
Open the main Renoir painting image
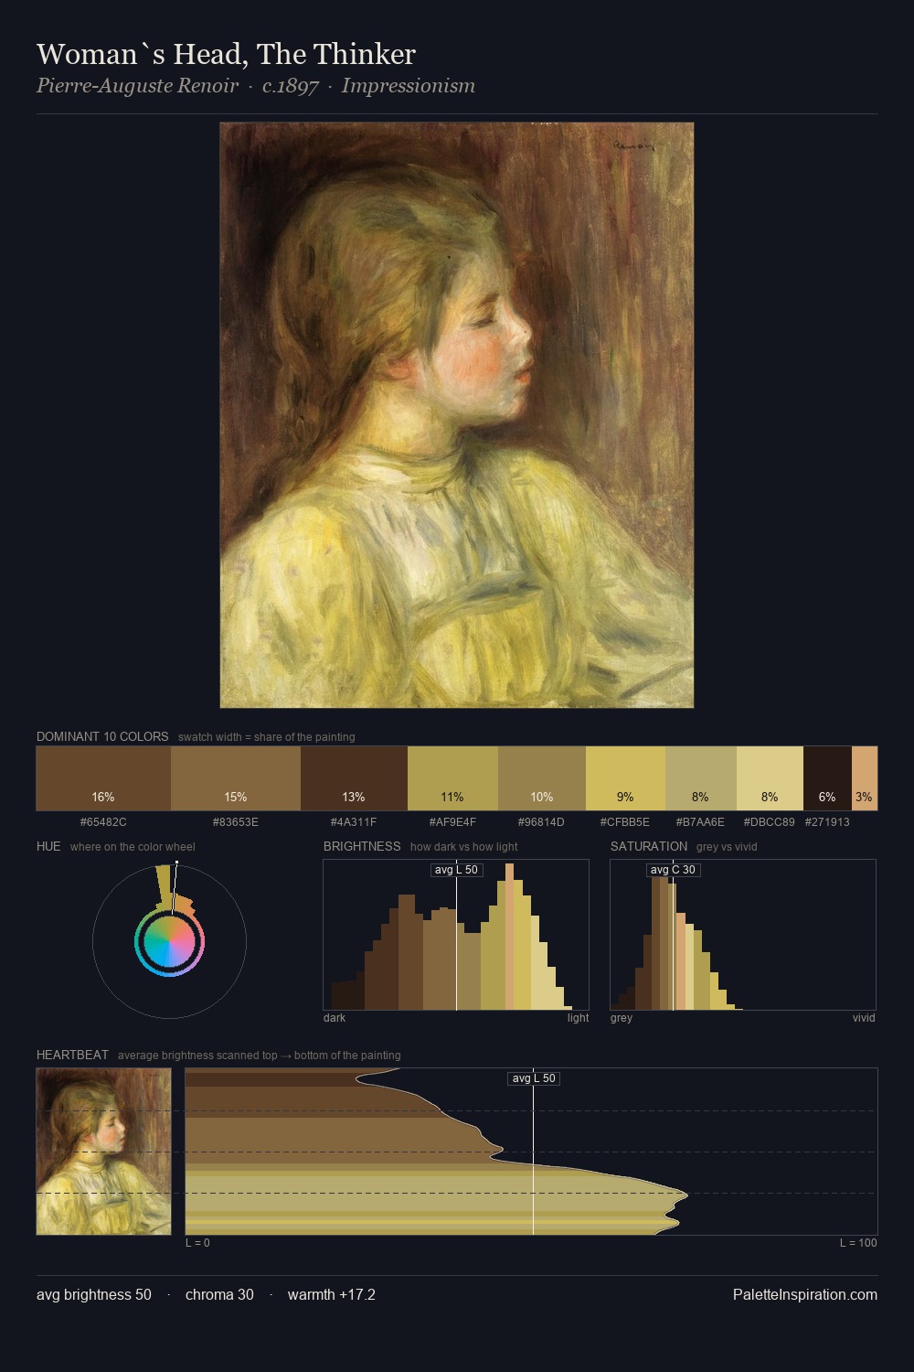[457, 415]
